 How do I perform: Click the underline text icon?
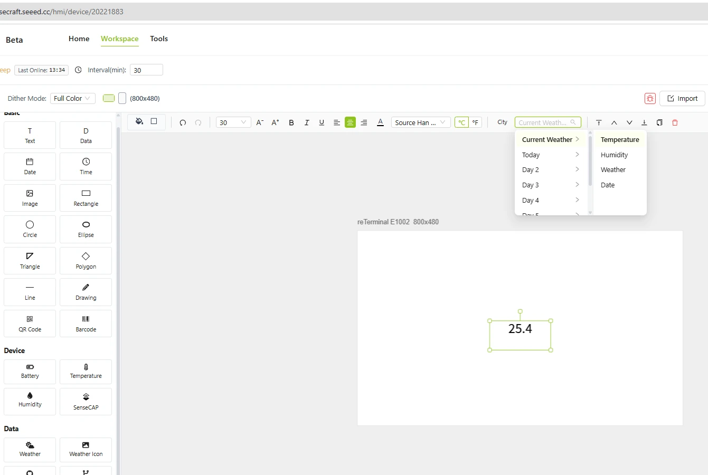click(x=322, y=122)
